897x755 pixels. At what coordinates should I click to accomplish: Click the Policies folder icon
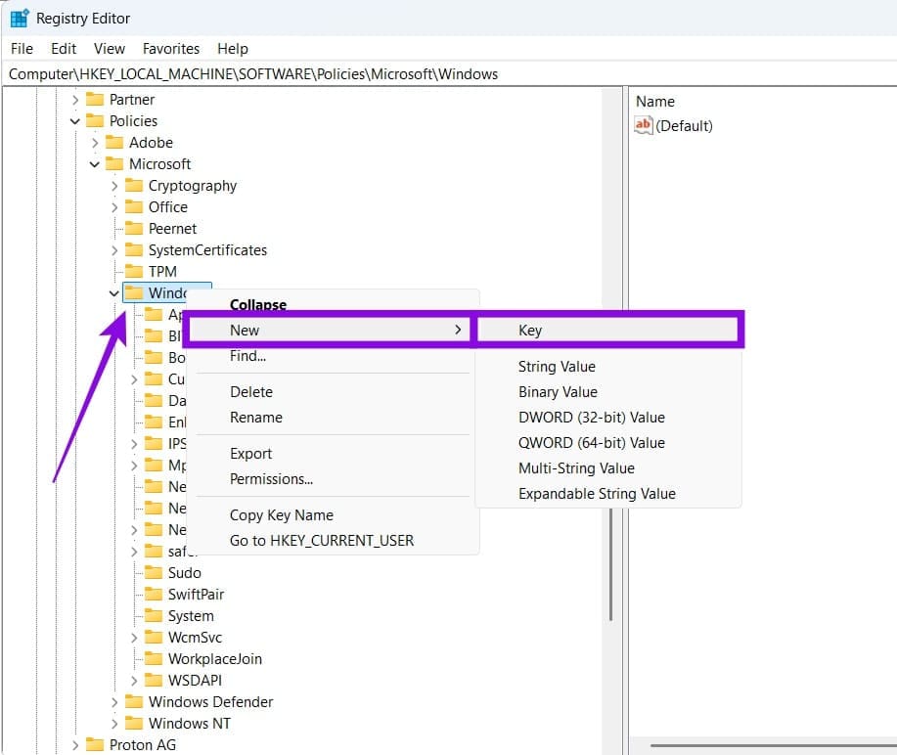(x=94, y=120)
